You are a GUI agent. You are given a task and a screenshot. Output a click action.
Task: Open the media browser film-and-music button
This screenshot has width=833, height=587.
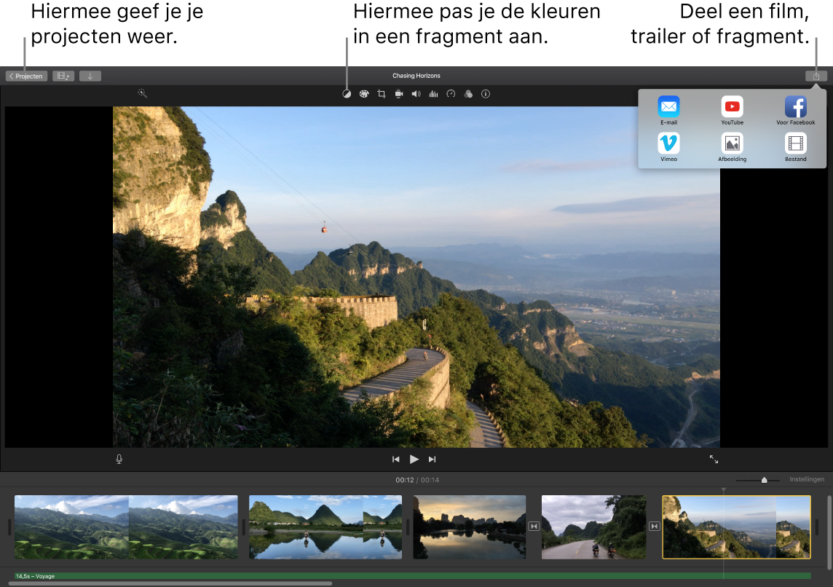pos(63,76)
